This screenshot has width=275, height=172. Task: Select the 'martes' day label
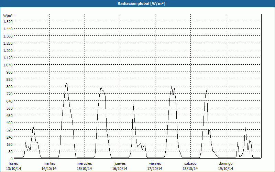tap(49, 163)
